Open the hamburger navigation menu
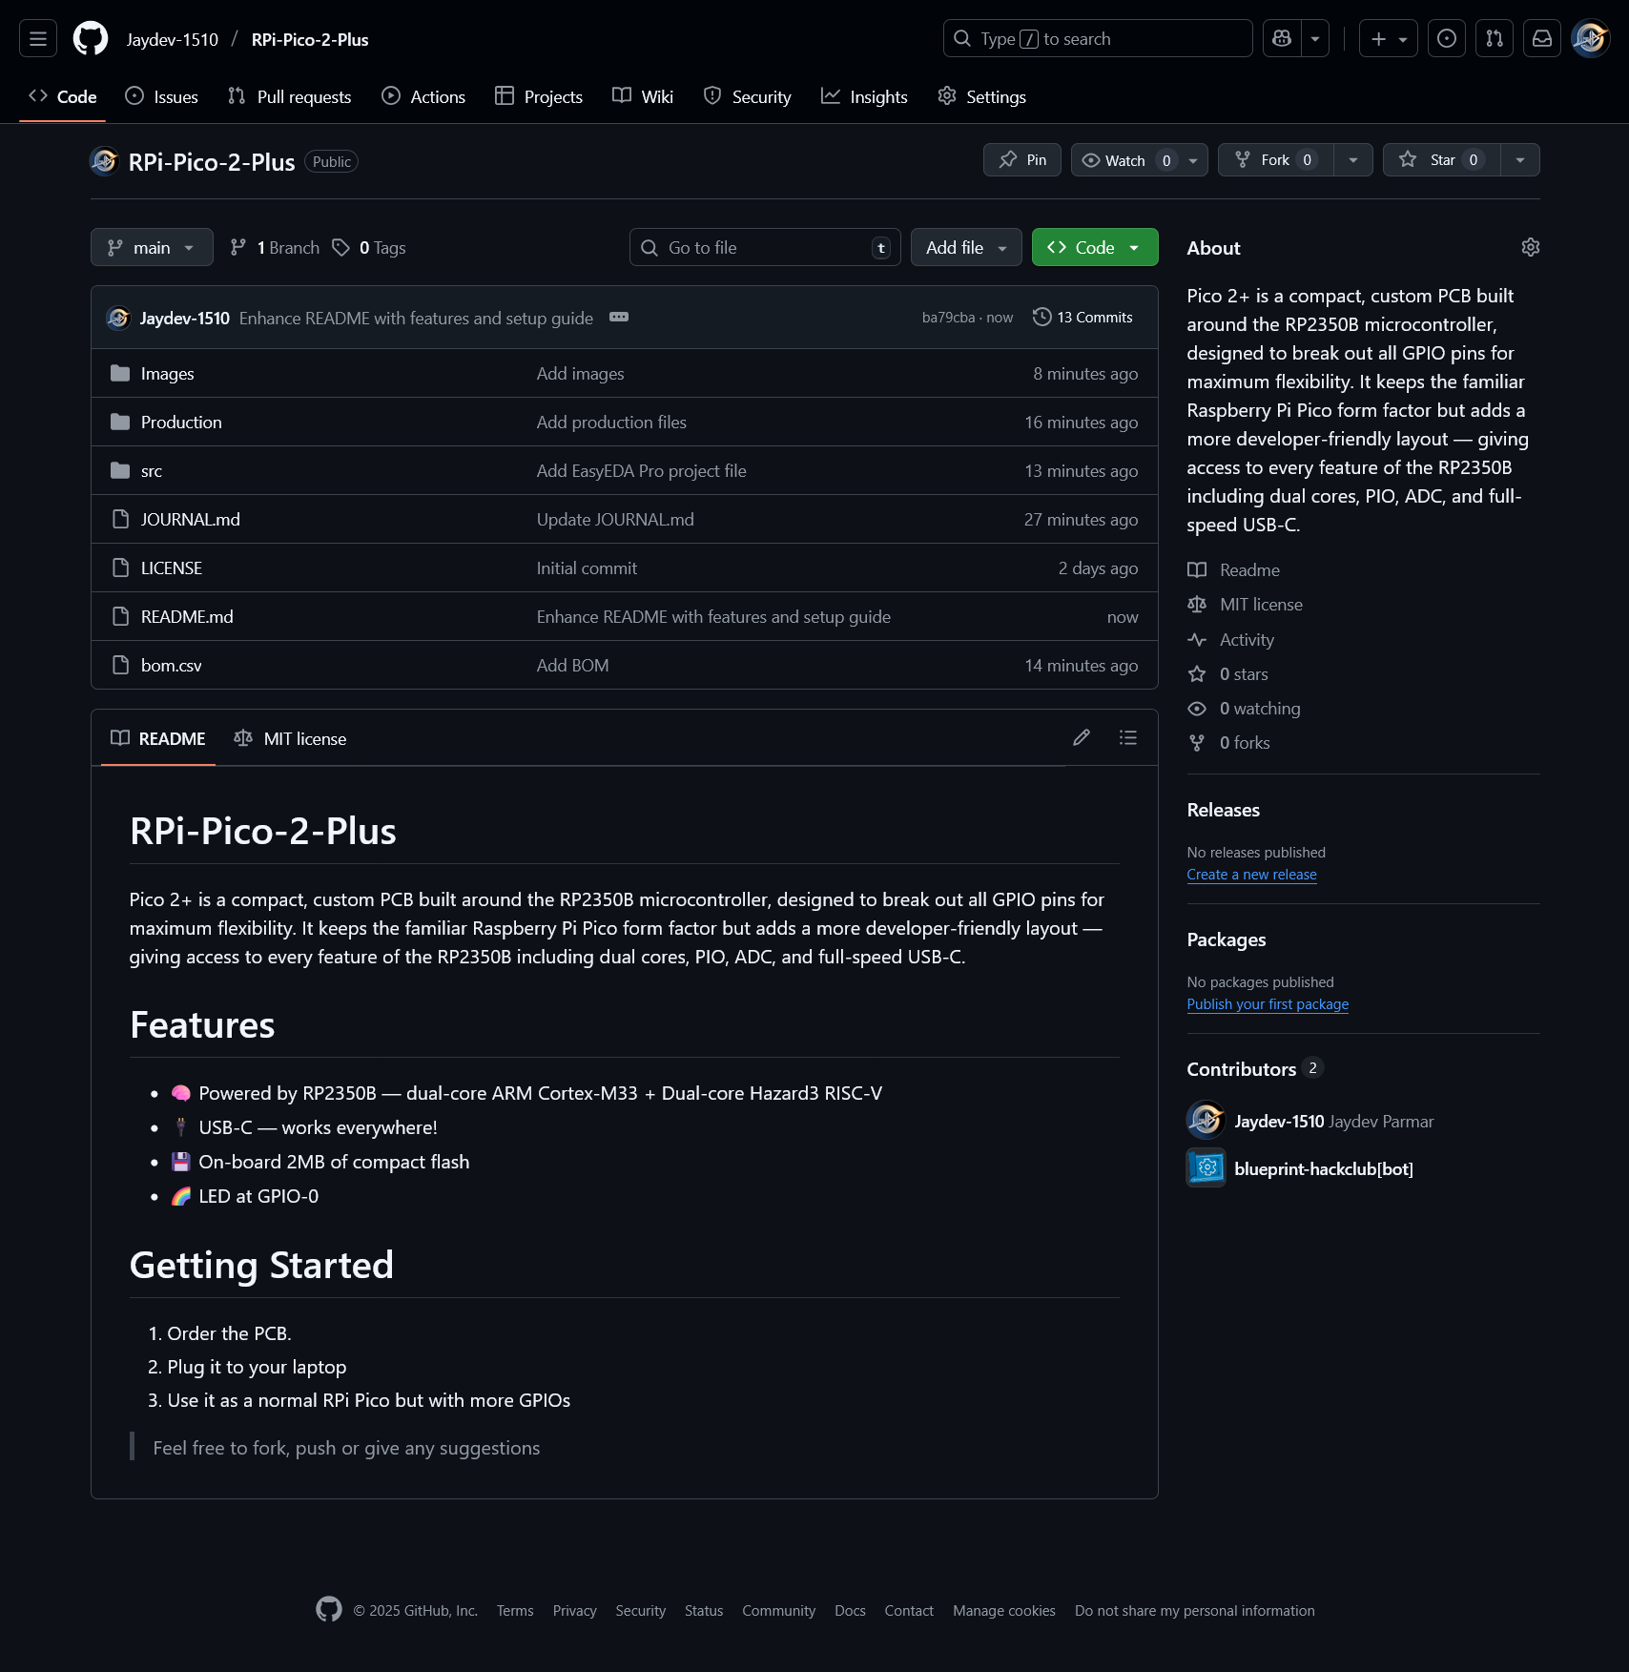Viewport: 1629px width, 1672px height. point(38,39)
